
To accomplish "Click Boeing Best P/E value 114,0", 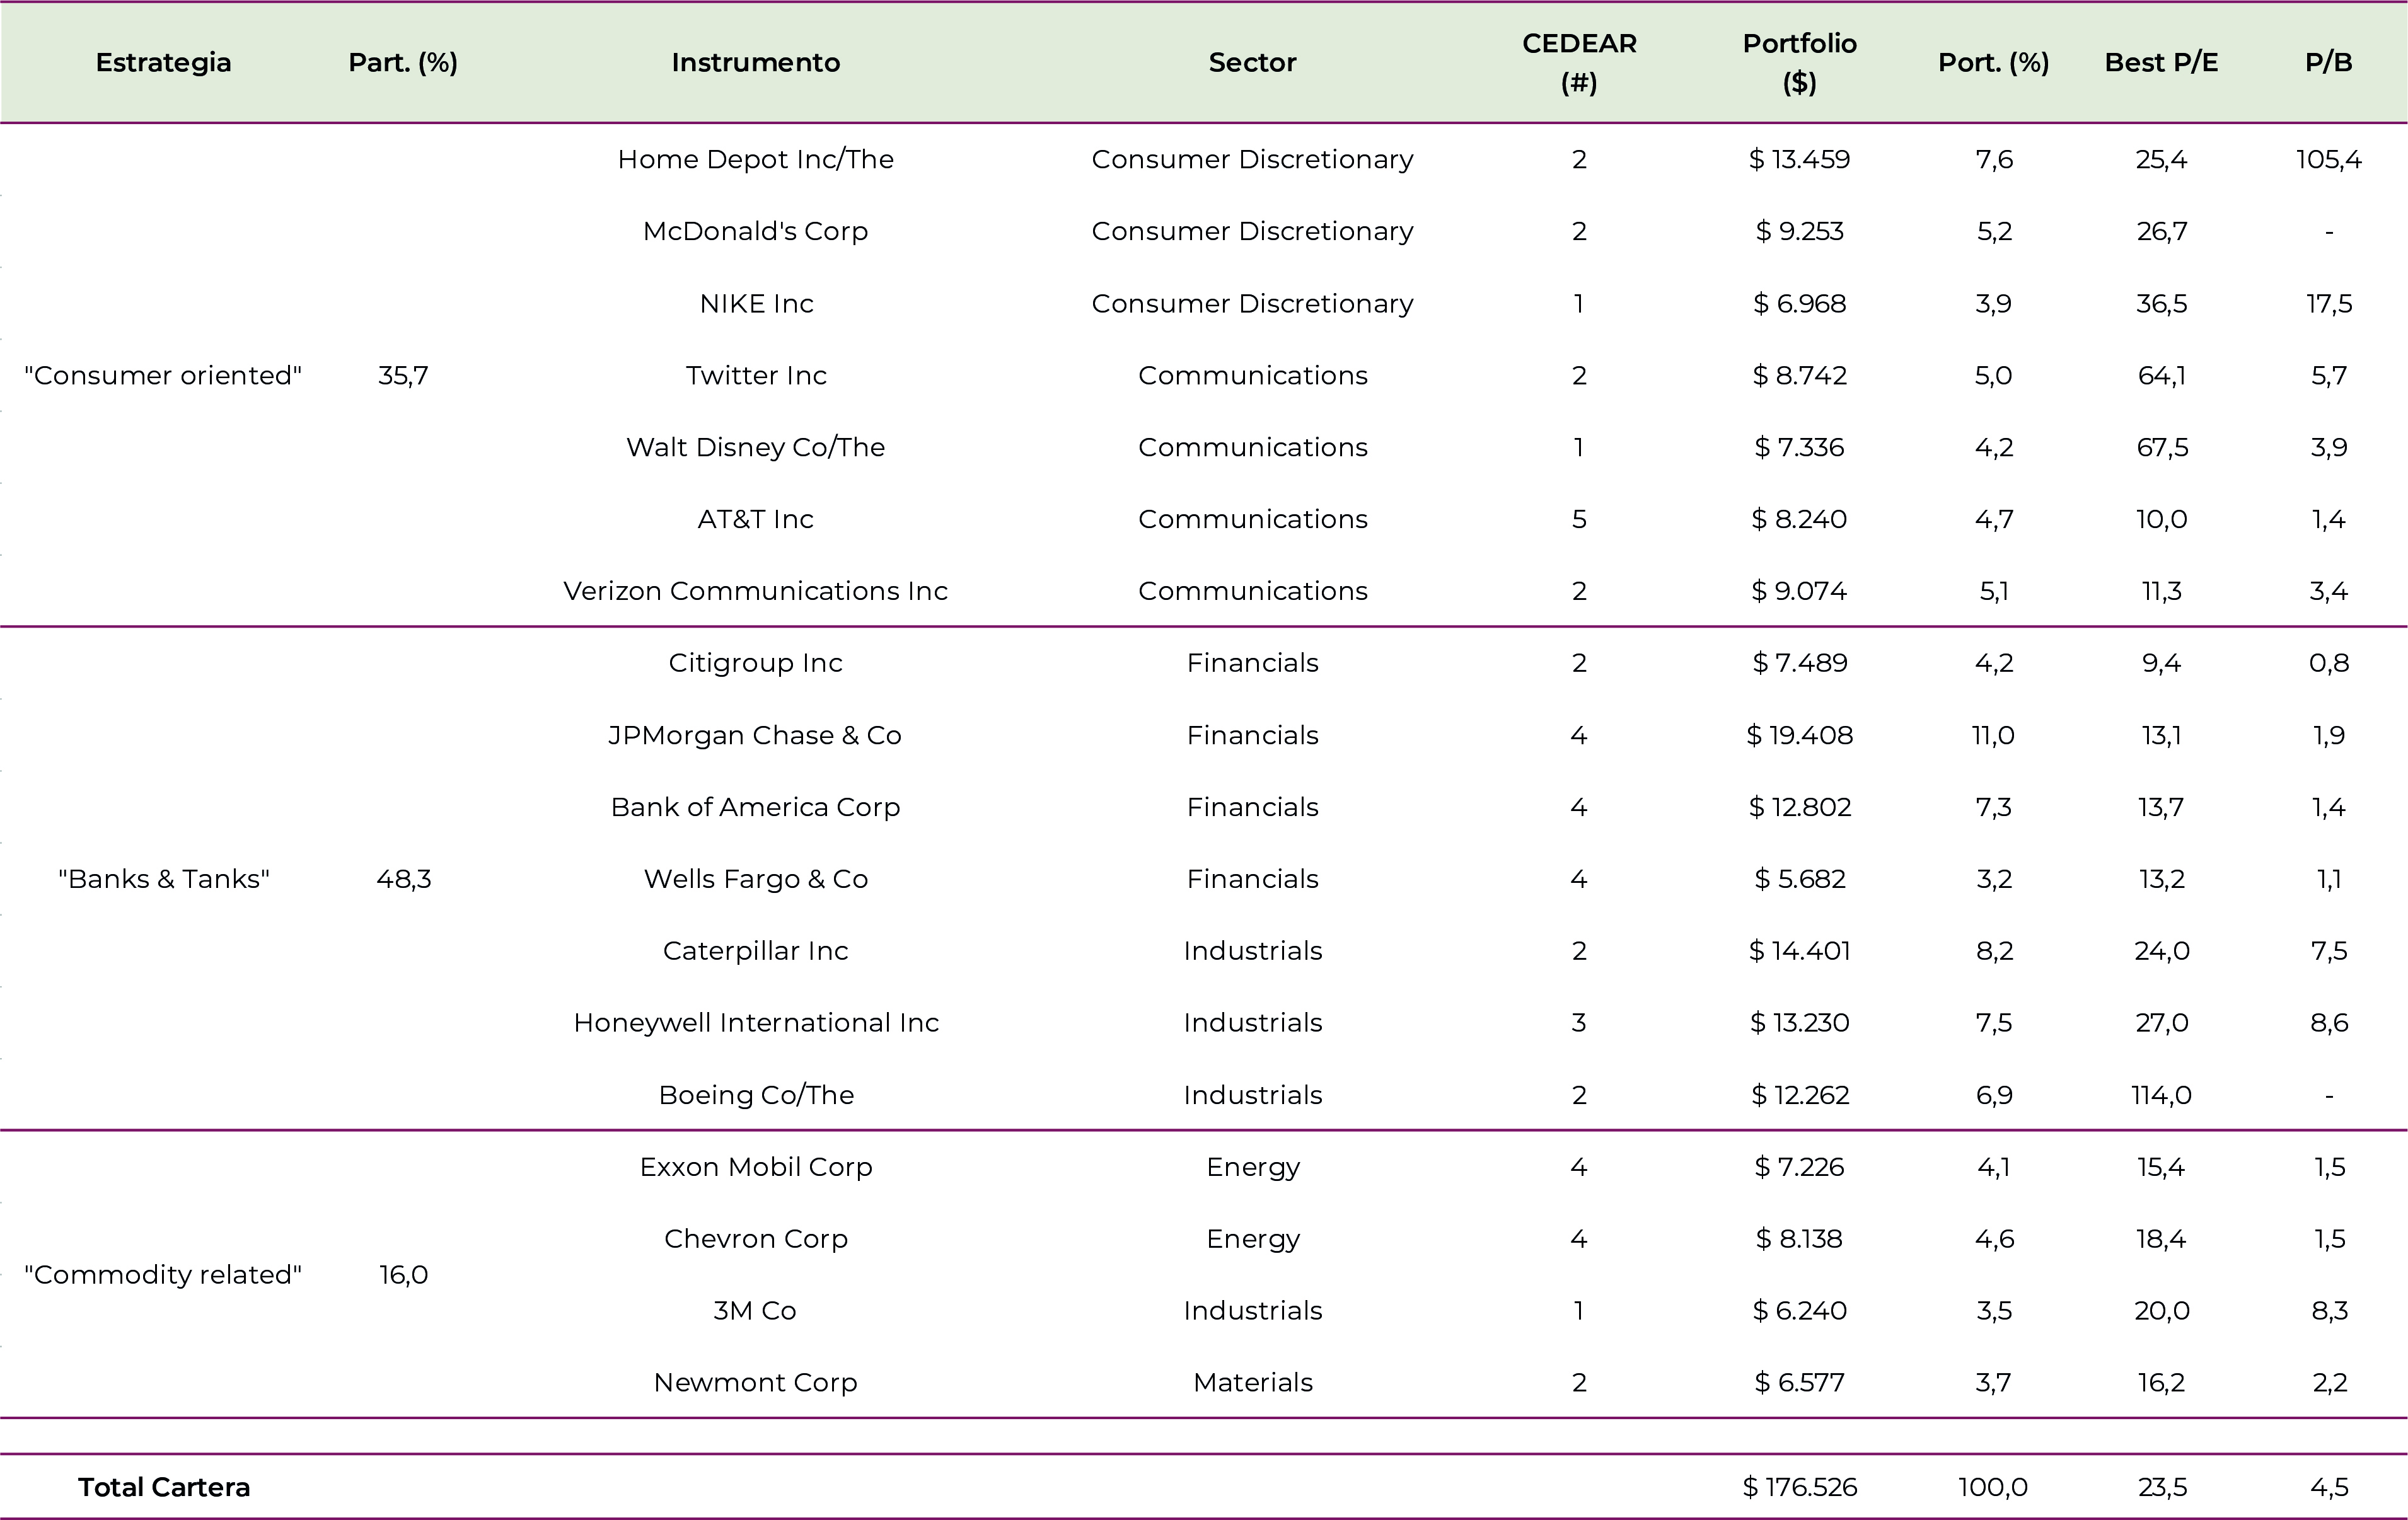I will click(2161, 1095).
